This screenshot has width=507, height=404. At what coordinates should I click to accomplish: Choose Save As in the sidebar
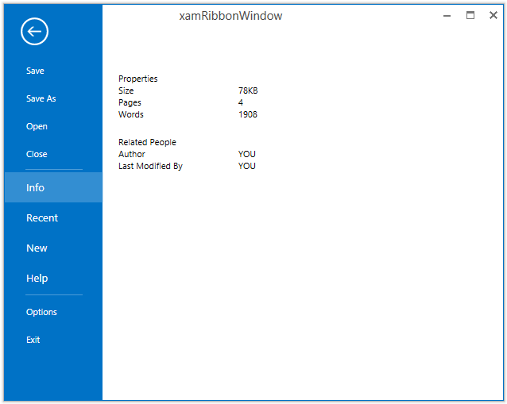pyautogui.click(x=41, y=98)
